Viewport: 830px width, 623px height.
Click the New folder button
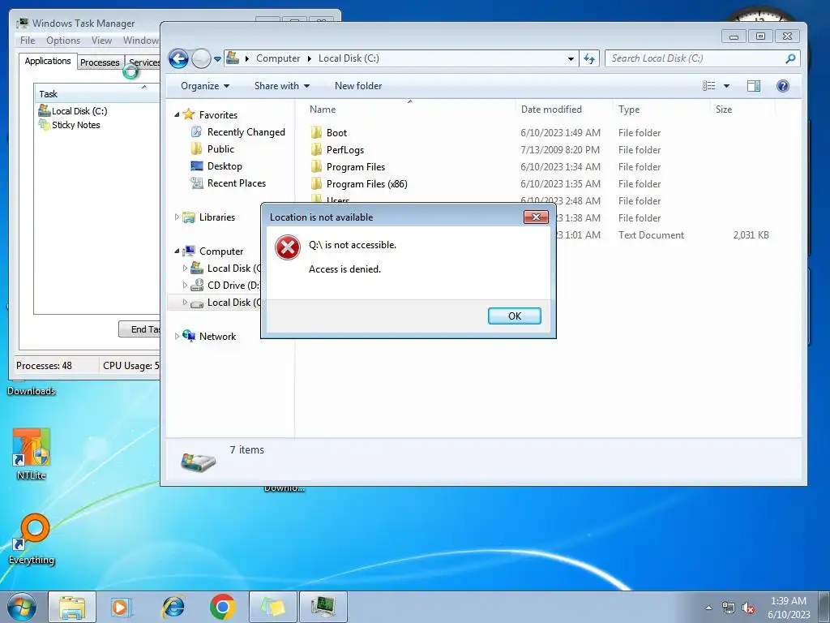357,86
